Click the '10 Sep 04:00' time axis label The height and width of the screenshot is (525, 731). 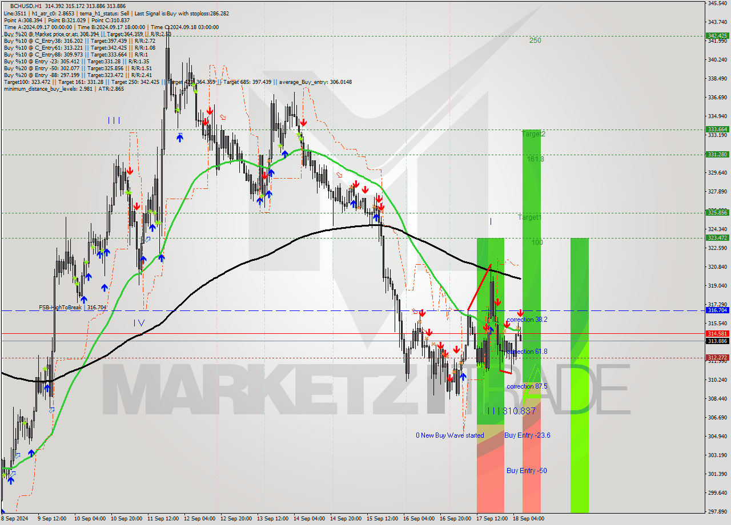[x=90, y=519]
